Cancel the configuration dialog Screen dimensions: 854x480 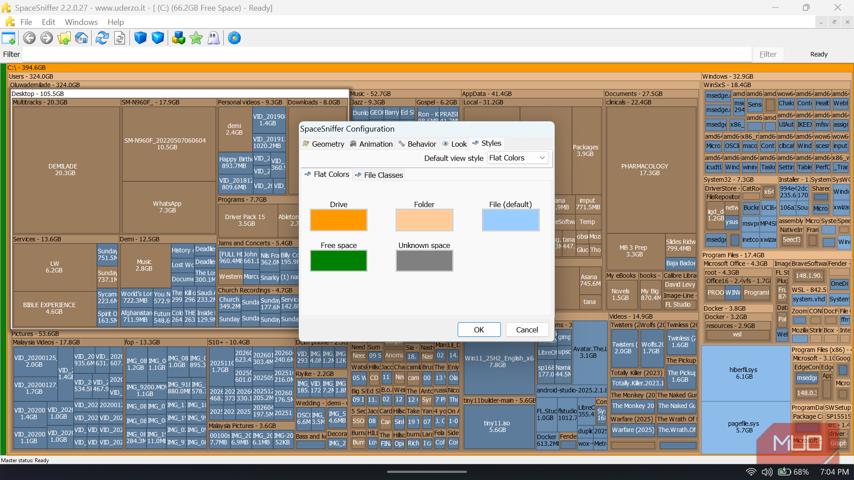pyautogui.click(x=527, y=330)
